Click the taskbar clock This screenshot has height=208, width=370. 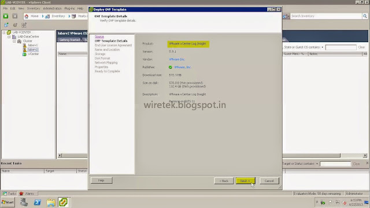pyautogui.click(x=356, y=202)
